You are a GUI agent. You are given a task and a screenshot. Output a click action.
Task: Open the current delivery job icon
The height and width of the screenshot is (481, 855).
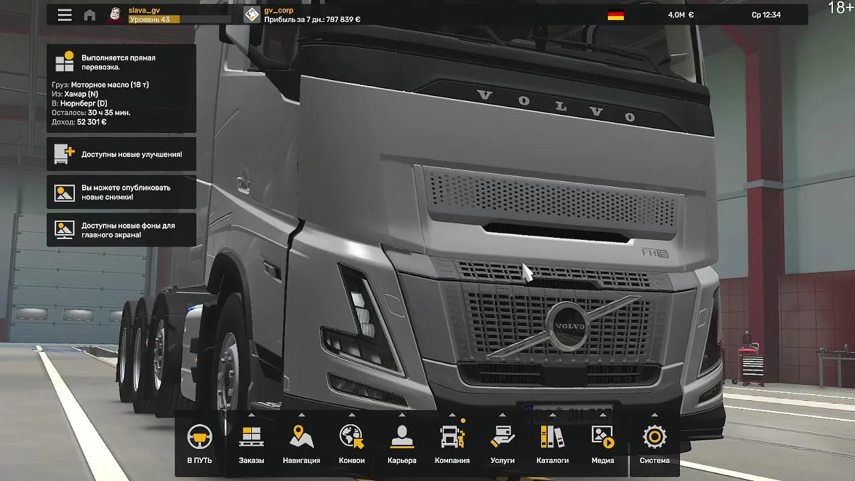65,62
